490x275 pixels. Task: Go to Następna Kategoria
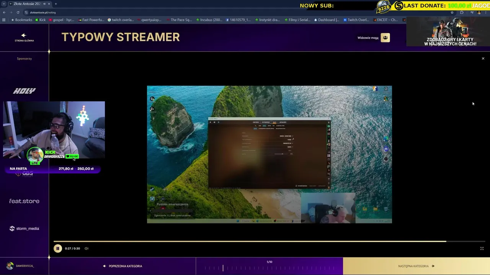416,266
